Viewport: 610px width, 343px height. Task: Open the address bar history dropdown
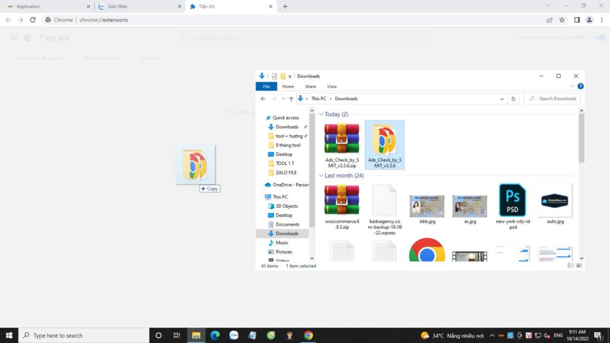(x=502, y=99)
